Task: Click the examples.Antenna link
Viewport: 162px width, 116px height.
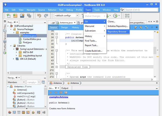Action: tap(58, 97)
